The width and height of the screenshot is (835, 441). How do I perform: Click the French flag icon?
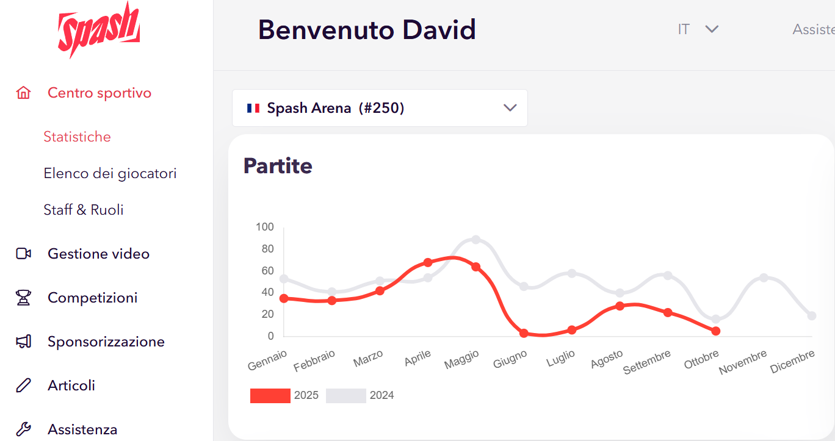253,109
